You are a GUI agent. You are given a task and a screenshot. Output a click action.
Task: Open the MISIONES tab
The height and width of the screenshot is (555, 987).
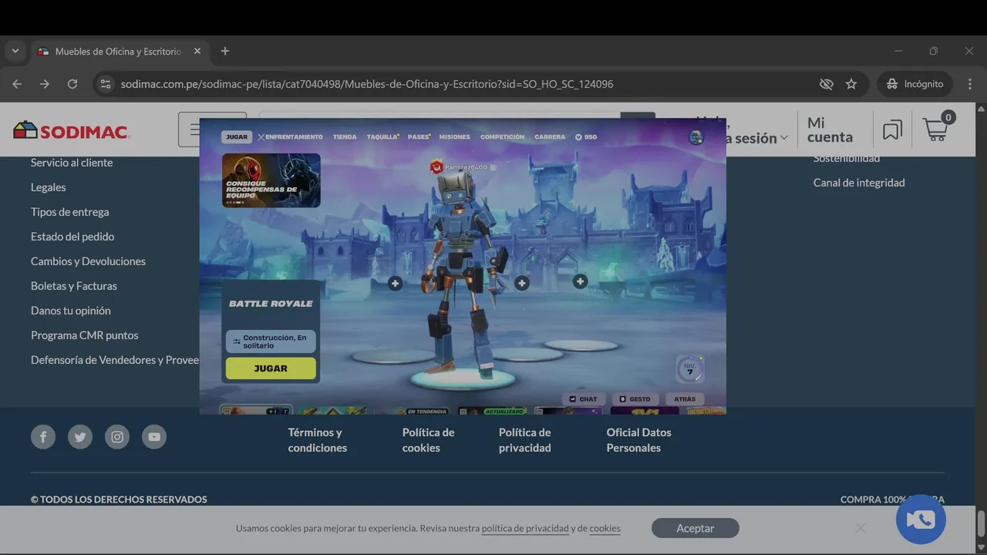454,137
